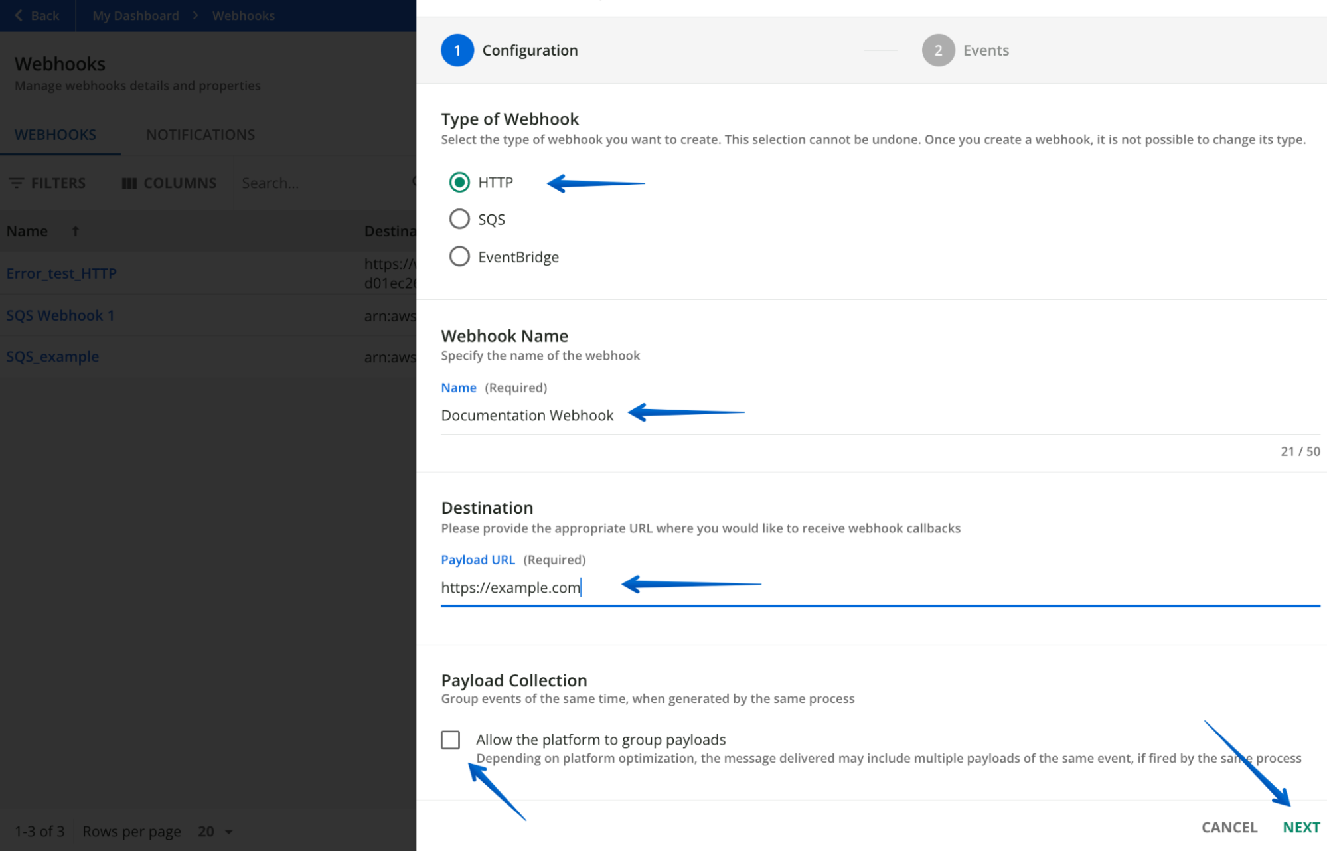Open the Filters panel
Image resolution: width=1327 pixels, height=851 pixels.
pos(48,183)
